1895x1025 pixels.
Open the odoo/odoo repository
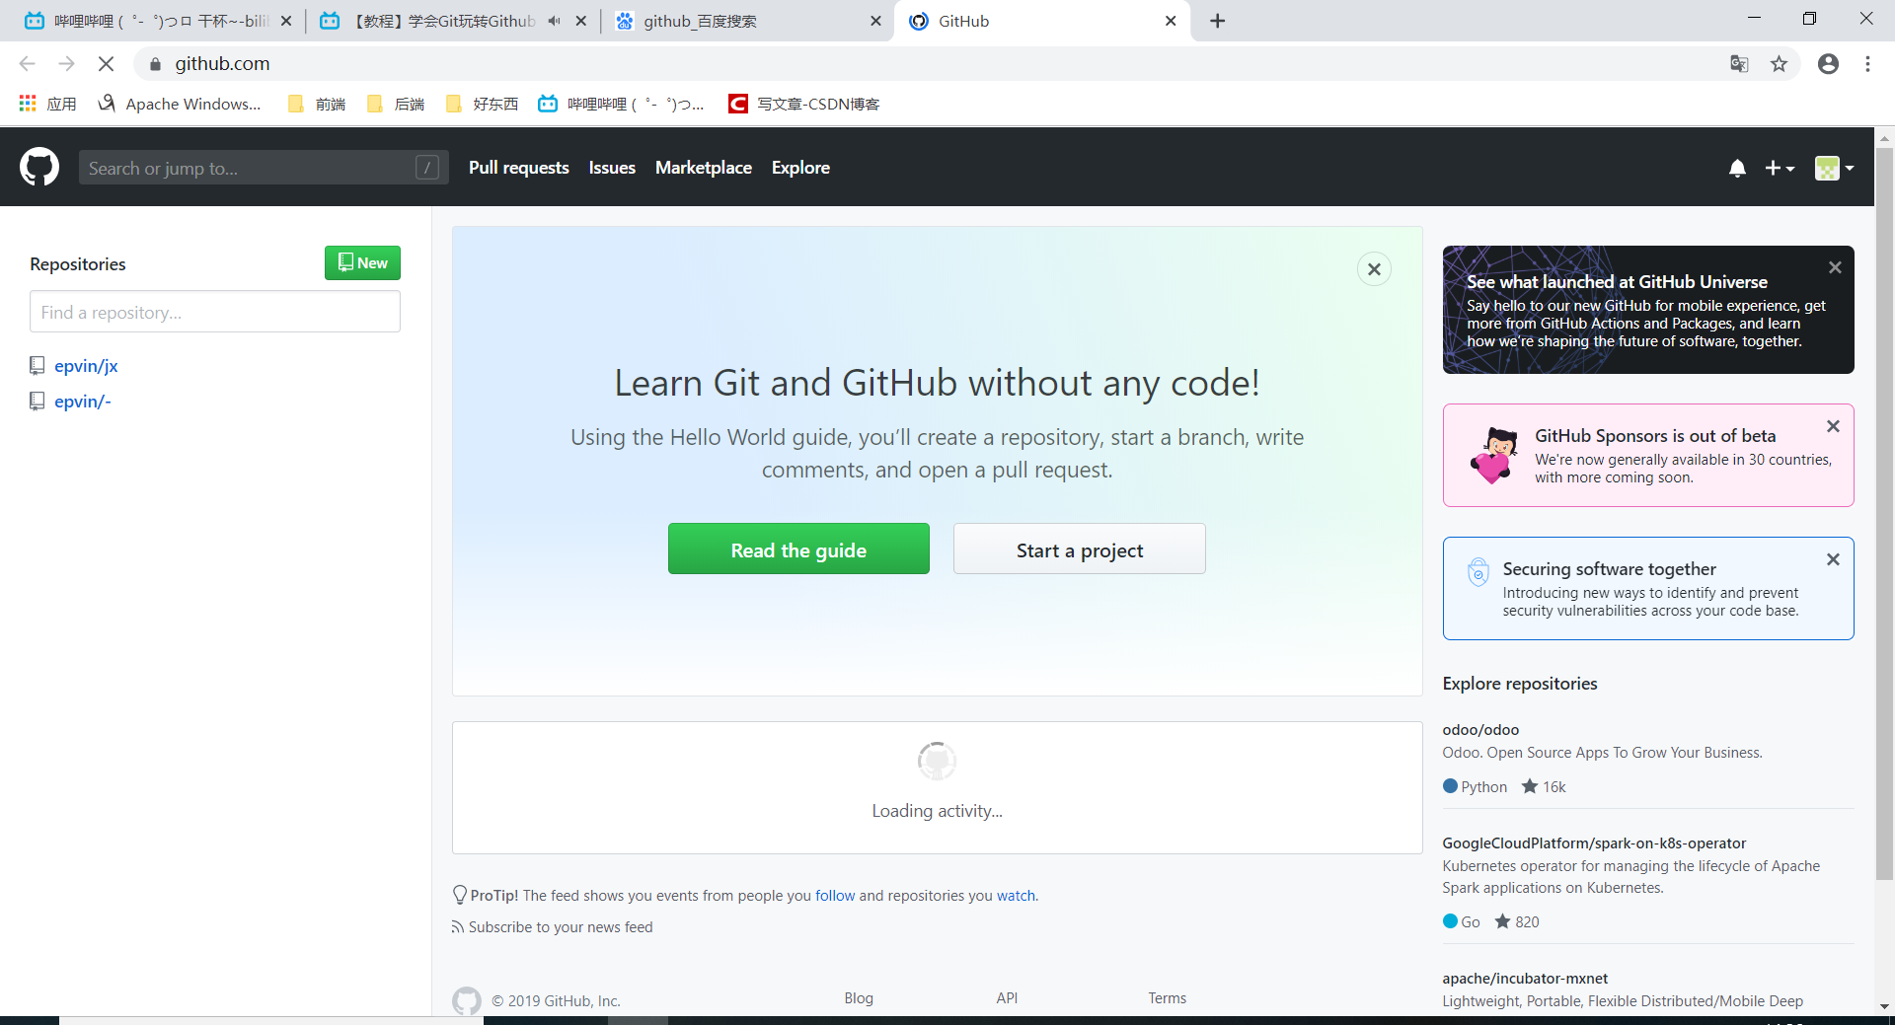[x=1480, y=730]
